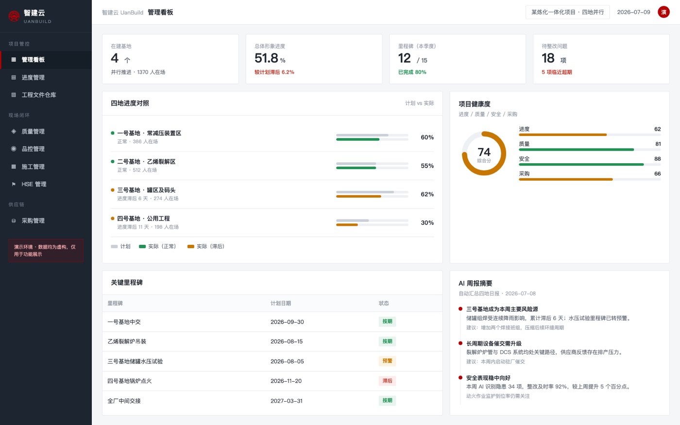Click the HSE 管理 flag icon
This screenshot has height=425, width=680.
coord(14,184)
